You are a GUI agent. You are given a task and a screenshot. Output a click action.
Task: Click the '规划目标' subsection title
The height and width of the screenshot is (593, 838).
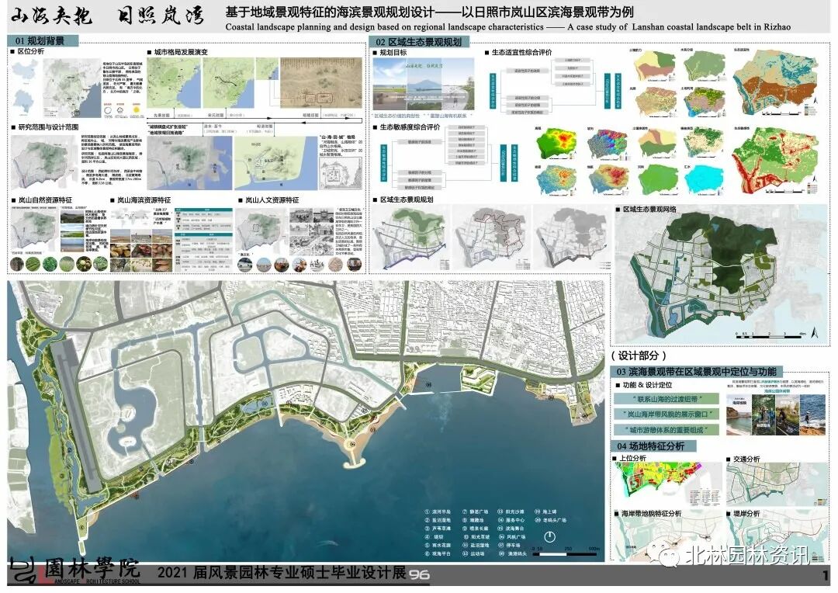393,53
